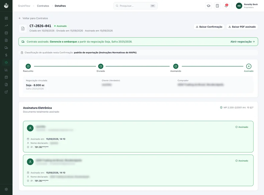Click the contract document icon beside CT-2026-041

pos(23,28)
